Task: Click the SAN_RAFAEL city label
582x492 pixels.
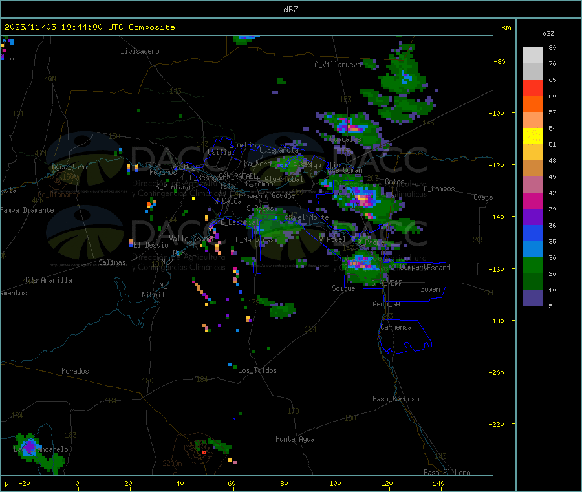Action: point(237,176)
